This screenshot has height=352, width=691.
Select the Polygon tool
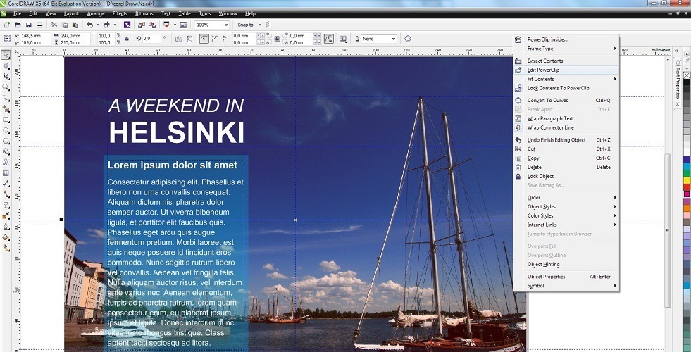tap(6, 141)
